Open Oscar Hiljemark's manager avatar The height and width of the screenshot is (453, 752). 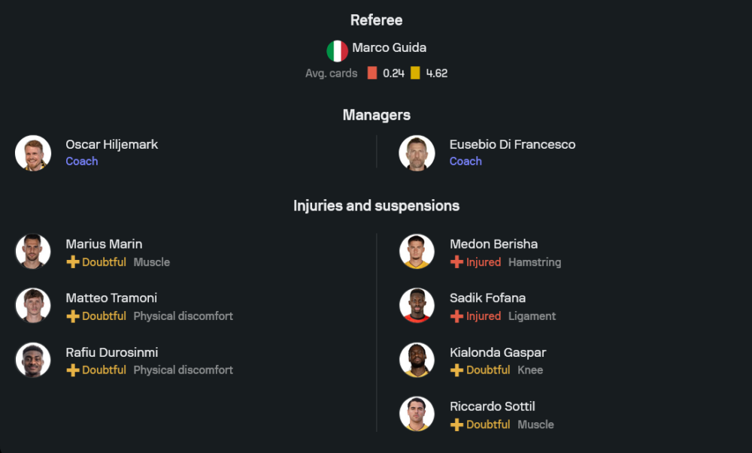(x=33, y=153)
